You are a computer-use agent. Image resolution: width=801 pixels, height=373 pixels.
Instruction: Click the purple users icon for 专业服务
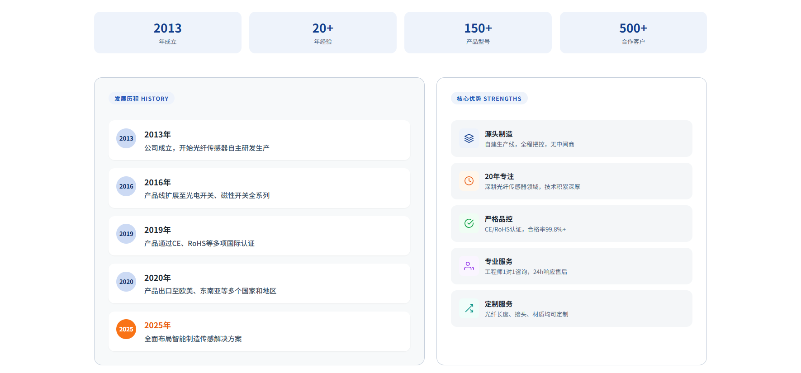[x=469, y=266]
